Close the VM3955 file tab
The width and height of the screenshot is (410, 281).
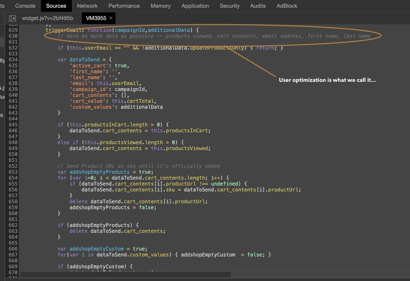(x=111, y=18)
